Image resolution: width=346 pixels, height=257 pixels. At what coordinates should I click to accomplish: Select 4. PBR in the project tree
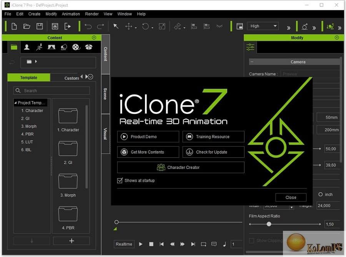coord(27,134)
